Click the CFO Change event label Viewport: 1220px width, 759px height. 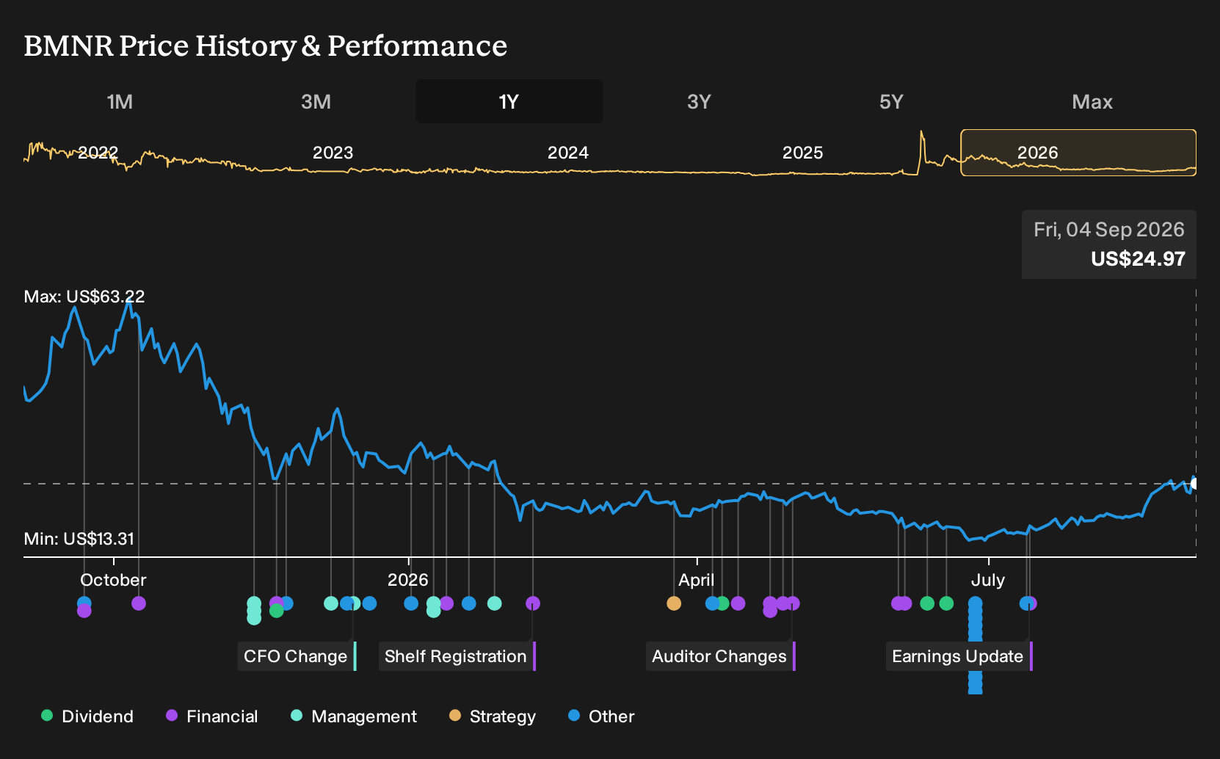297,656
